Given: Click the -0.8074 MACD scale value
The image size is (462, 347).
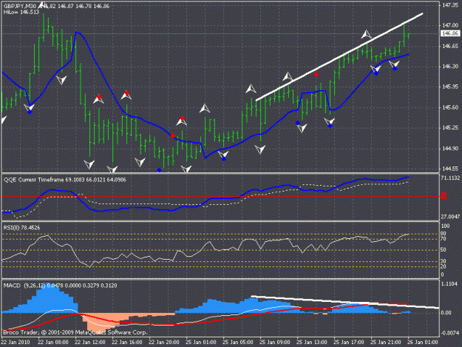Looking at the screenshot, I should [x=449, y=333].
